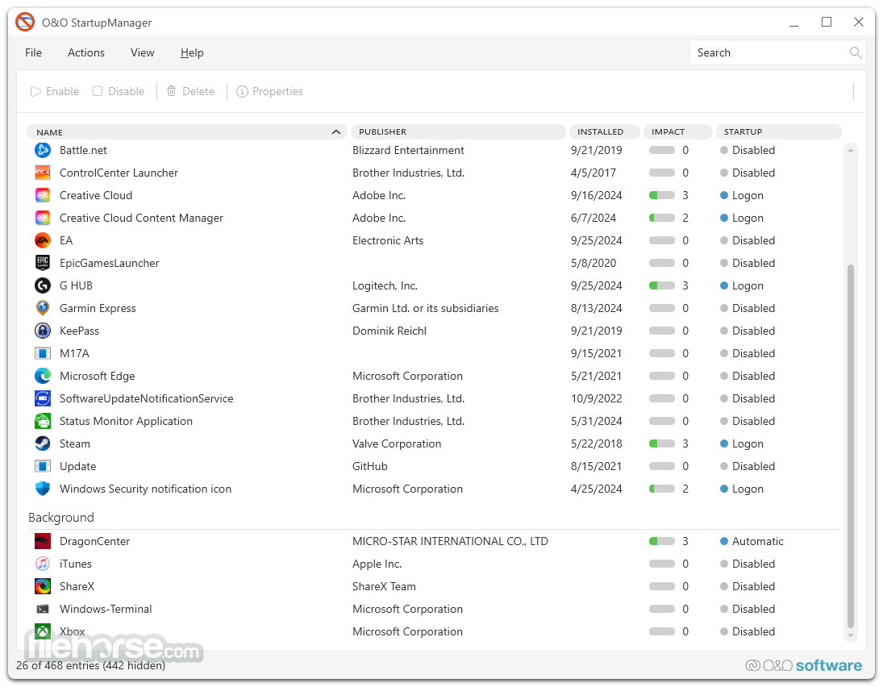Select the EpicGamesLauncher icon
This screenshot has width=883, height=687.
click(42, 263)
